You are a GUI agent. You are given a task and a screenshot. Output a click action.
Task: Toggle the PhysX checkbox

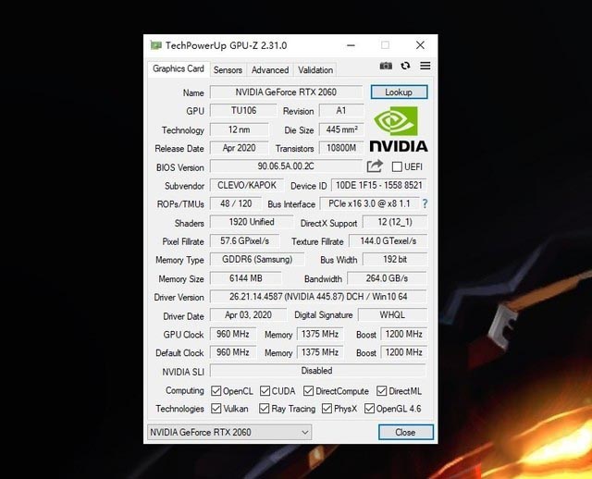pyautogui.click(x=327, y=409)
